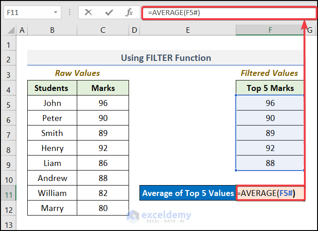Select row 1 header

pos(8,43)
